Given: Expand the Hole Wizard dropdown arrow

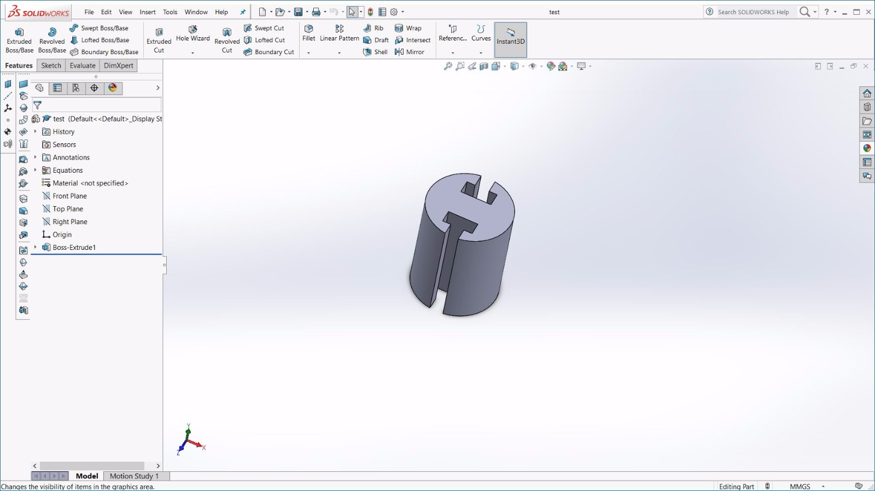Looking at the screenshot, I should pos(192,53).
